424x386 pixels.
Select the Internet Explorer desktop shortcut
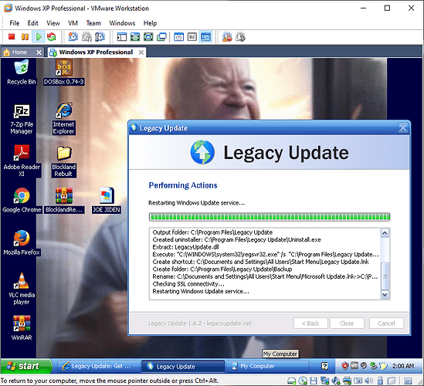pos(64,118)
